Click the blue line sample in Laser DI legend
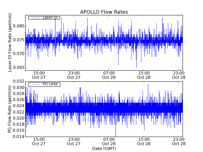 (x=35, y=18)
